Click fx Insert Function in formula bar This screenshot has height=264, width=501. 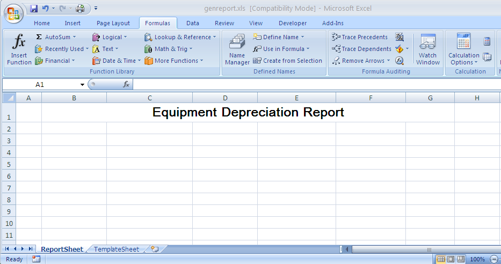pos(126,84)
